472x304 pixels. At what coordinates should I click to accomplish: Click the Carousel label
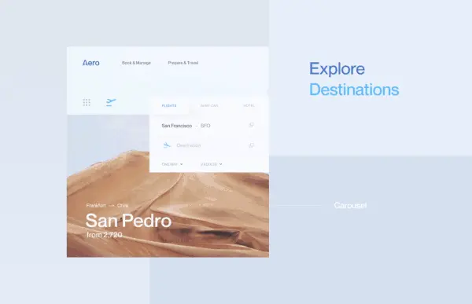[350, 205]
